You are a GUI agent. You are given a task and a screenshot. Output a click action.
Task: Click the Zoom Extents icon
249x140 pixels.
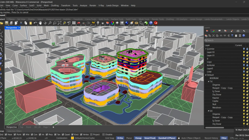[59, 23]
